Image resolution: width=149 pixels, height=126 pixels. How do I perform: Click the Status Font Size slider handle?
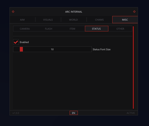(21, 49)
